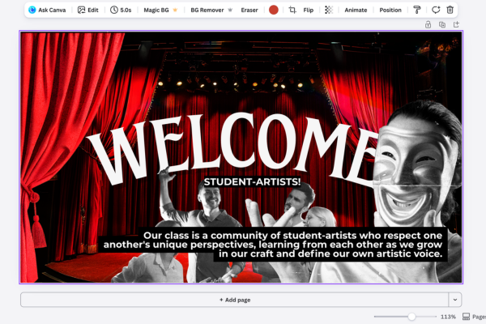
Task: Click the comment refresh icon in toolbar
Action: point(435,10)
